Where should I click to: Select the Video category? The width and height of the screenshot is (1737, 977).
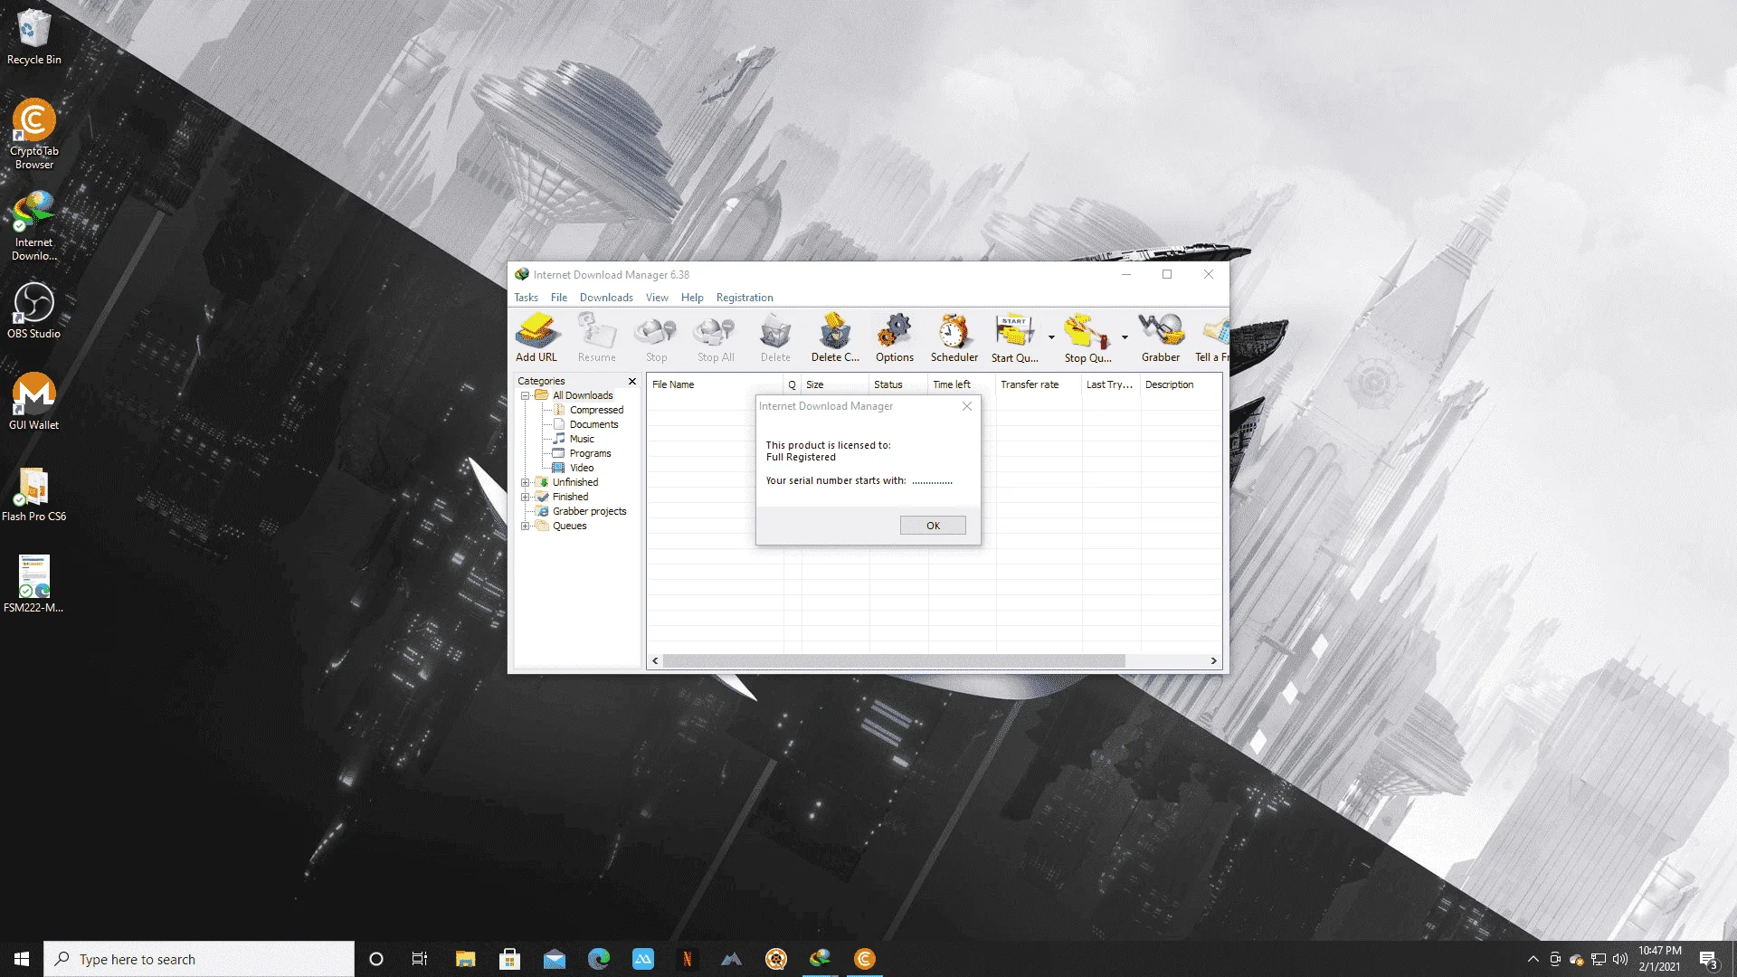click(581, 468)
